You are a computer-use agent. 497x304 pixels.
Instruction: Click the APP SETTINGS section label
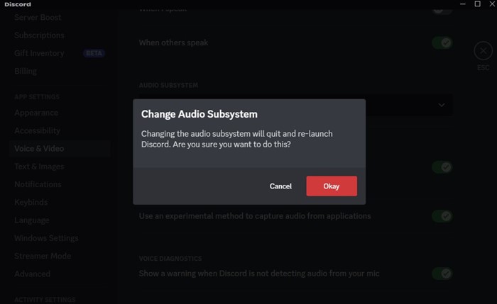click(x=37, y=97)
